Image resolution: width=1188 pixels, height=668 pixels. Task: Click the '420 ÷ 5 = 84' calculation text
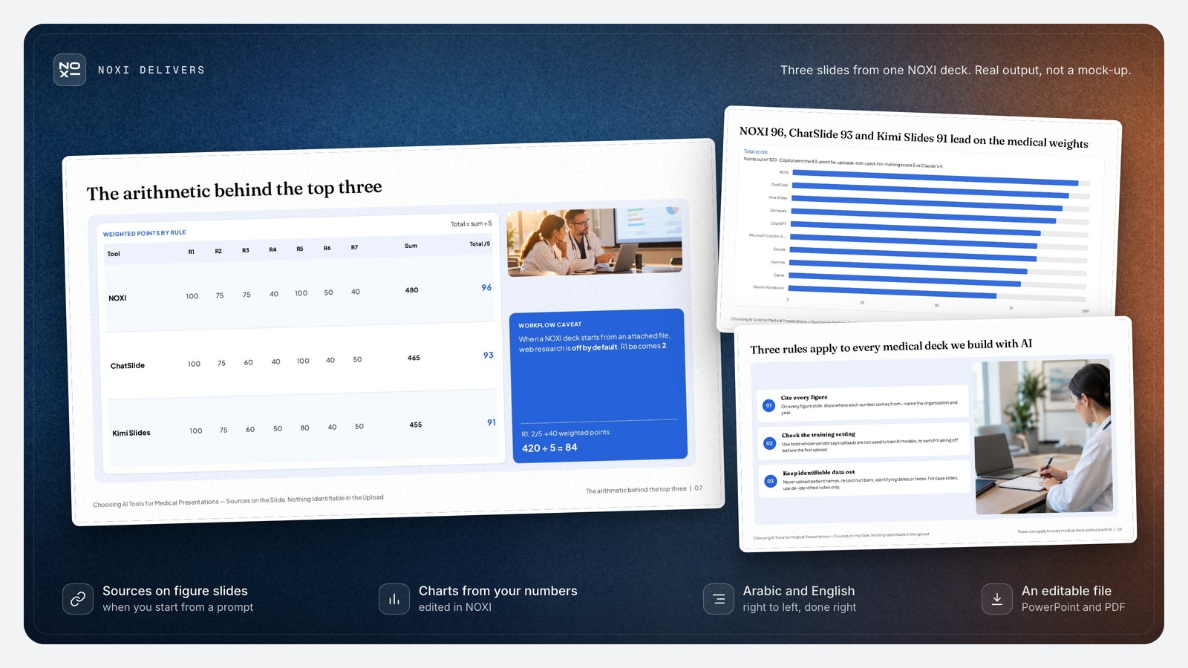click(549, 448)
